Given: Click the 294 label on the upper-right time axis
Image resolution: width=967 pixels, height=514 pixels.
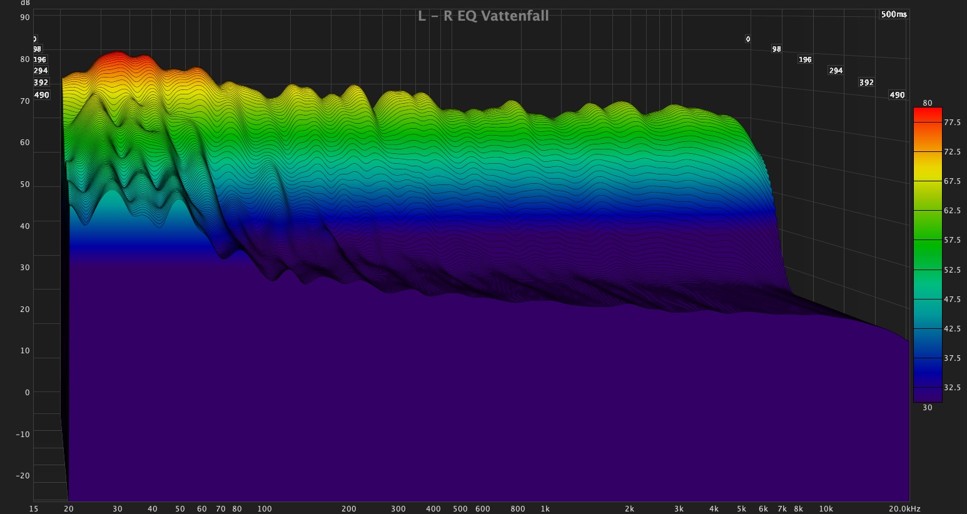Looking at the screenshot, I should tap(836, 71).
